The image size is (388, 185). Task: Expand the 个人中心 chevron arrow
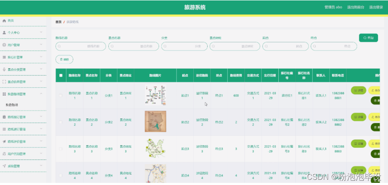coord(41,32)
